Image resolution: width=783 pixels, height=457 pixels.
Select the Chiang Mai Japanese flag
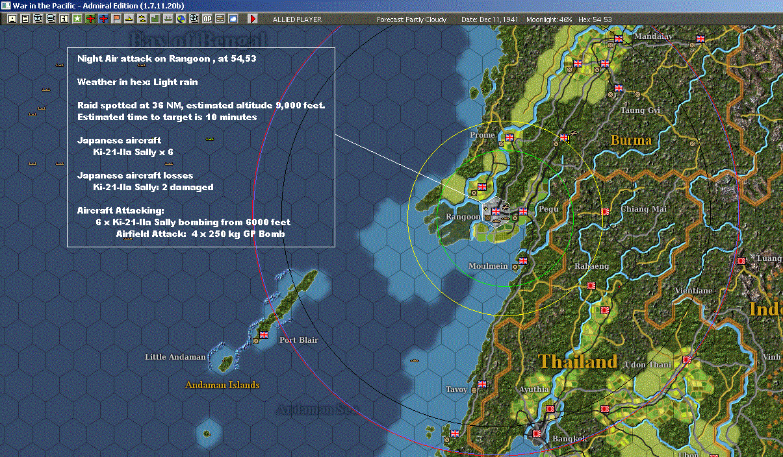[x=606, y=212]
